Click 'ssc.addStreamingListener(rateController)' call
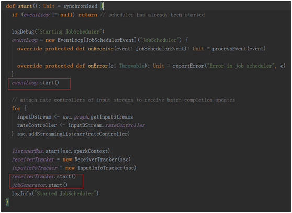 [x=73, y=134]
